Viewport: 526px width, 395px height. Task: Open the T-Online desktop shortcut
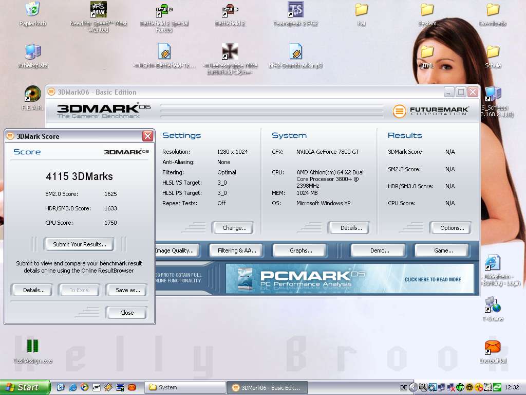tap(493, 304)
